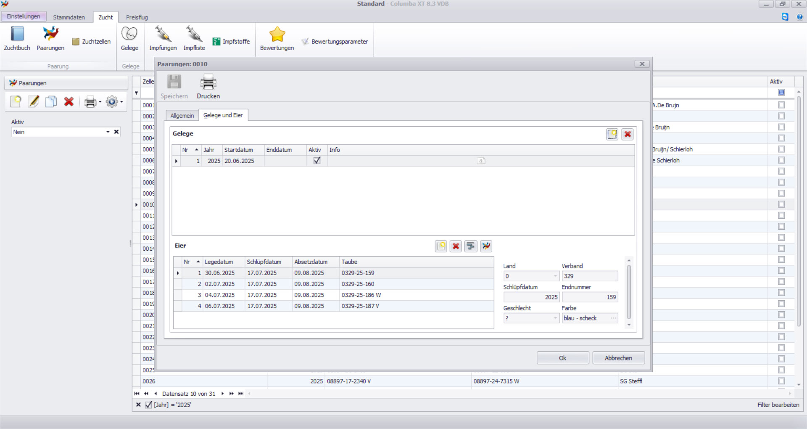
Task: Click the Ok button
Action: (562, 358)
